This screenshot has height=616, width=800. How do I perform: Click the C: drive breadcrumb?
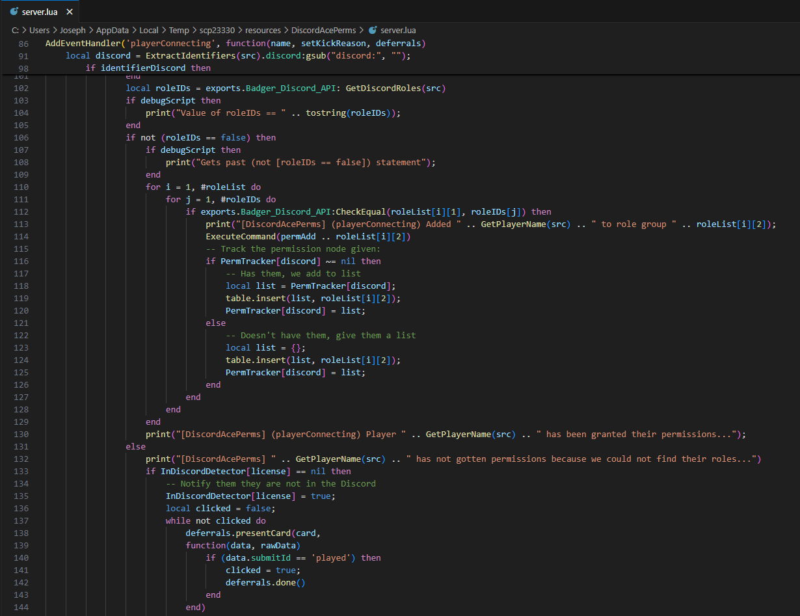coord(16,30)
